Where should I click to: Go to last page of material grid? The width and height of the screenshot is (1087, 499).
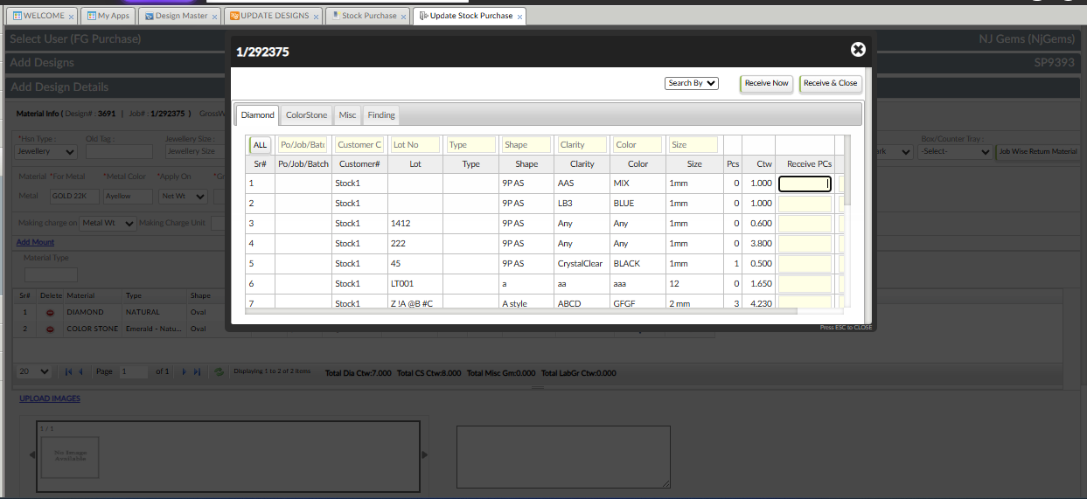[x=198, y=371]
